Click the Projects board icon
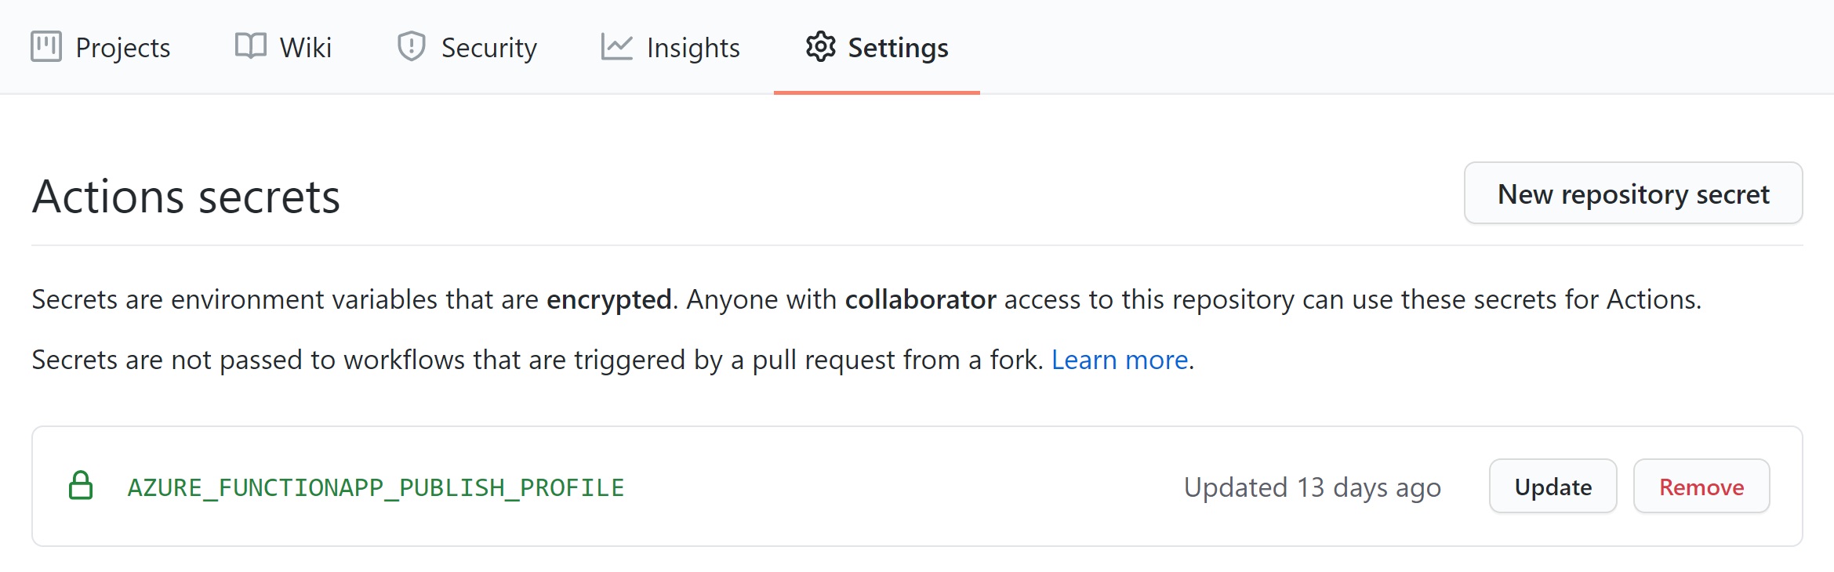The width and height of the screenshot is (1834, 572). click(x=45, y=46)
